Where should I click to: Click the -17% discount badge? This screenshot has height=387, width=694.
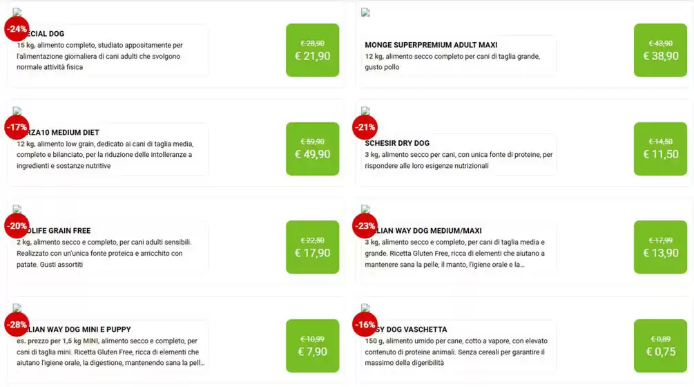[17, 127]
